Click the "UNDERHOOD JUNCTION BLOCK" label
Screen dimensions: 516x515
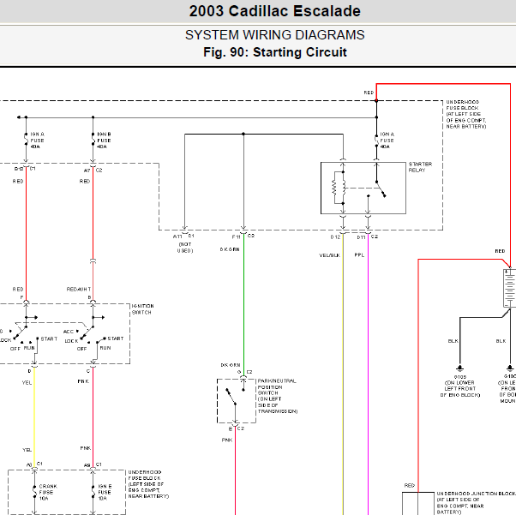(x=476, y=494)
